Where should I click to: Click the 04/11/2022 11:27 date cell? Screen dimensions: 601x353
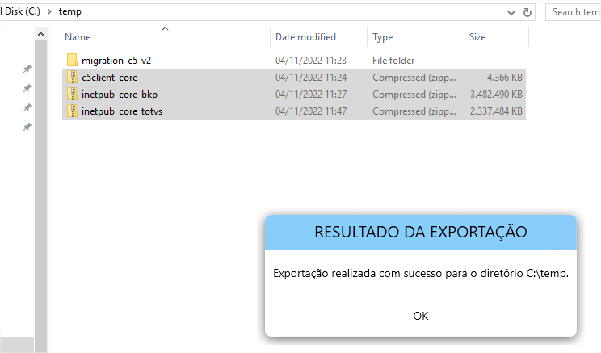pos(310,95)
